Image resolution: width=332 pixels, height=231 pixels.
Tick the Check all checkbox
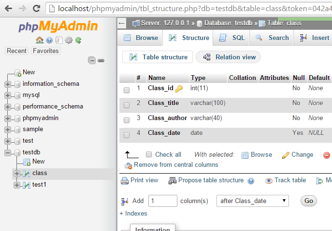pyautogui.click(x=149, y=154)
